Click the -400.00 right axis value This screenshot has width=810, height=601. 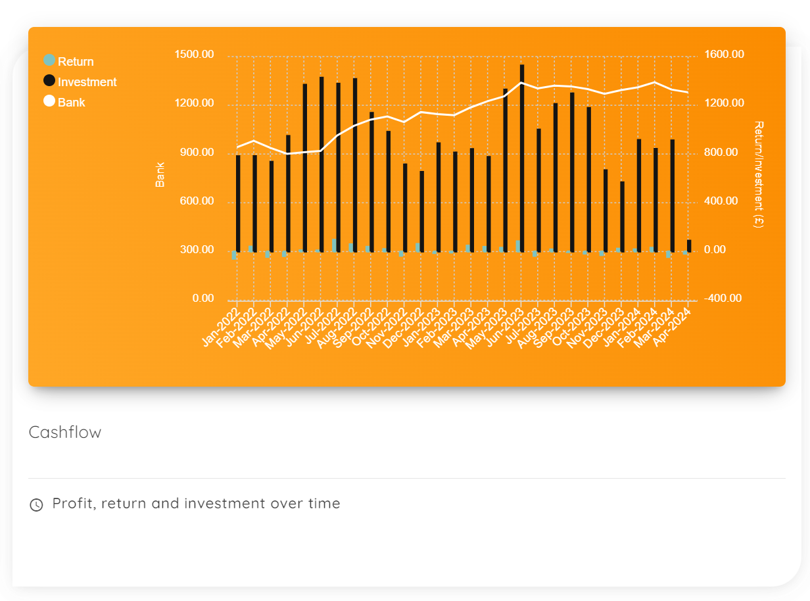[723, 299]
